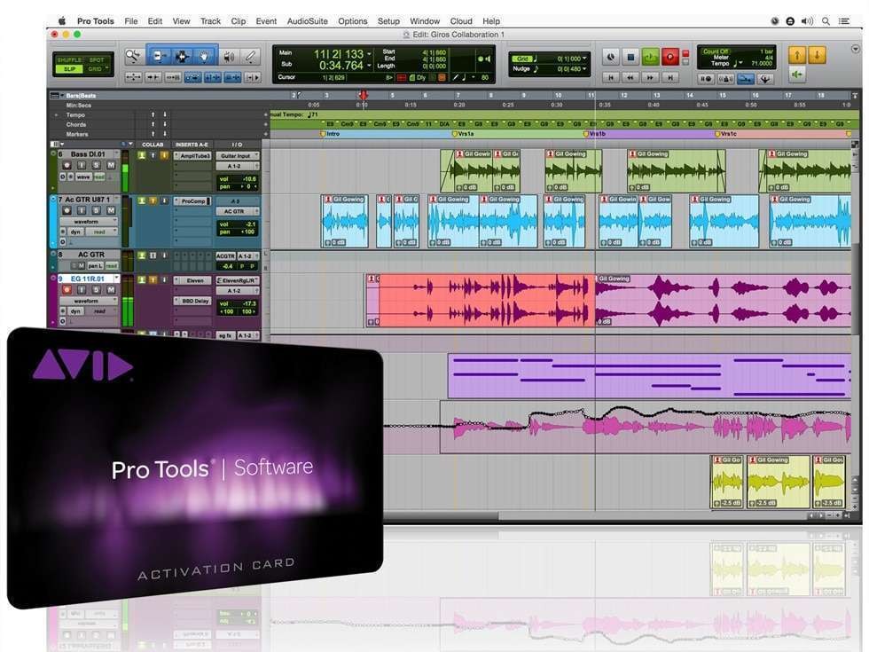Open macOS Spotlight search
Viewport: 869px width, 652px height.
tap(826, 21)
